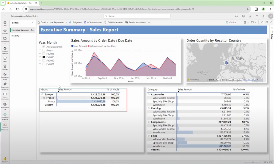
Task: Expand the FY2018 slicer chevron
Action: [40, 53]
